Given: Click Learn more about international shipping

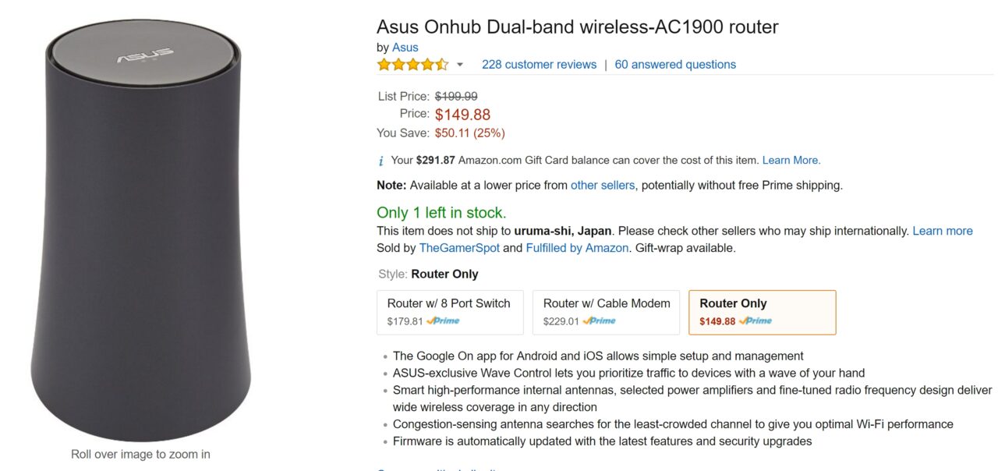Looking at the screenshot, I should [943, 231].
